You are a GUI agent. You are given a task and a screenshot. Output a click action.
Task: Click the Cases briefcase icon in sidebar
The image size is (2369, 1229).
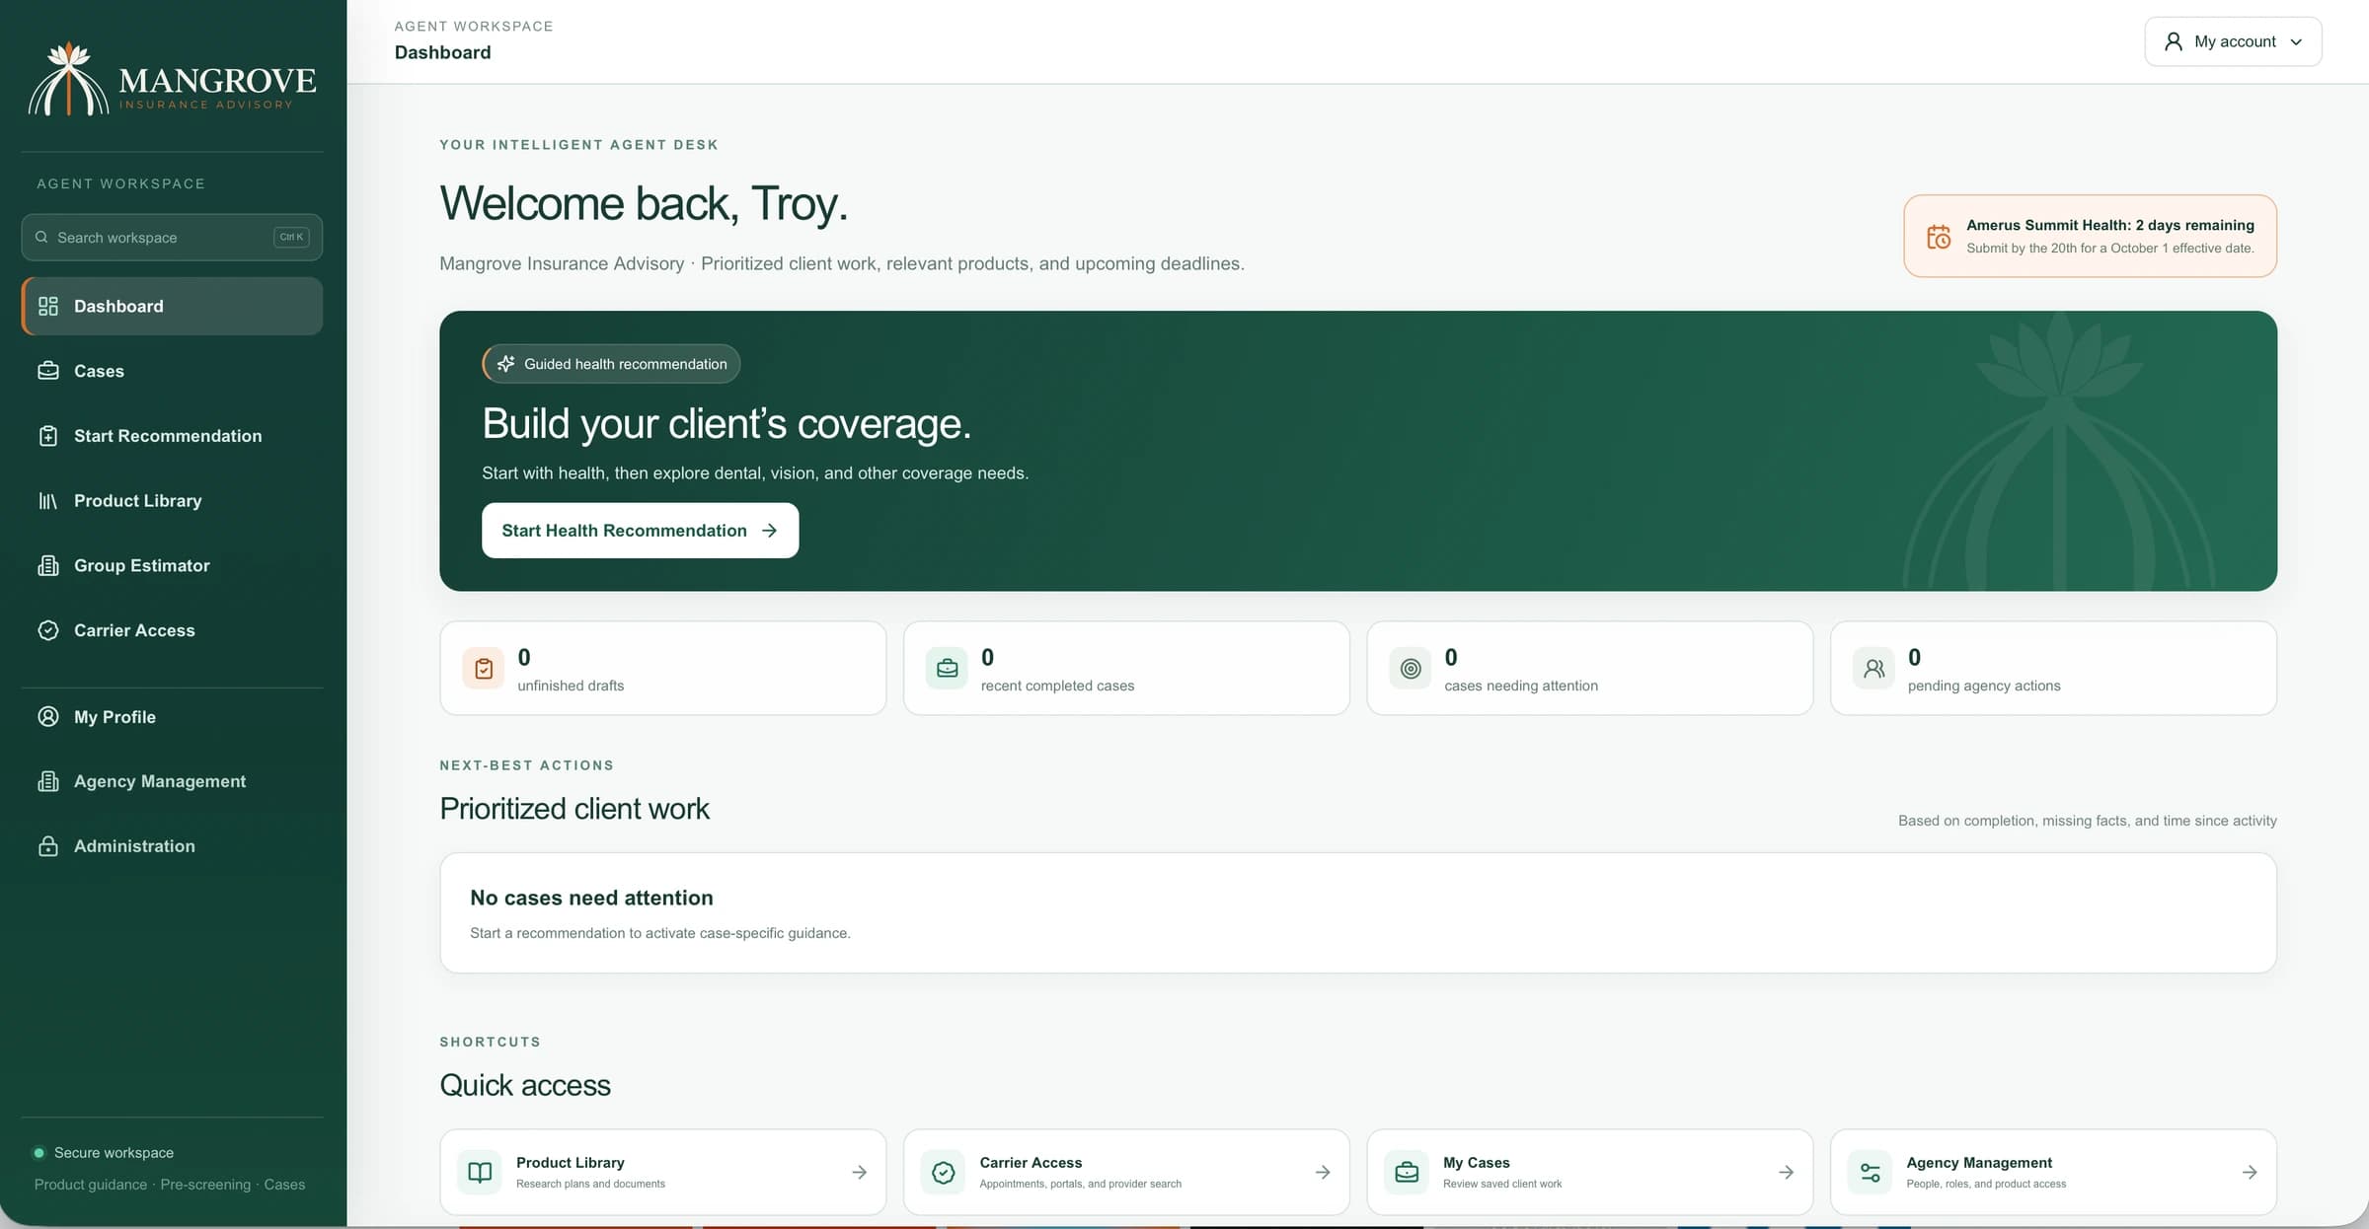tap(48, 371)
